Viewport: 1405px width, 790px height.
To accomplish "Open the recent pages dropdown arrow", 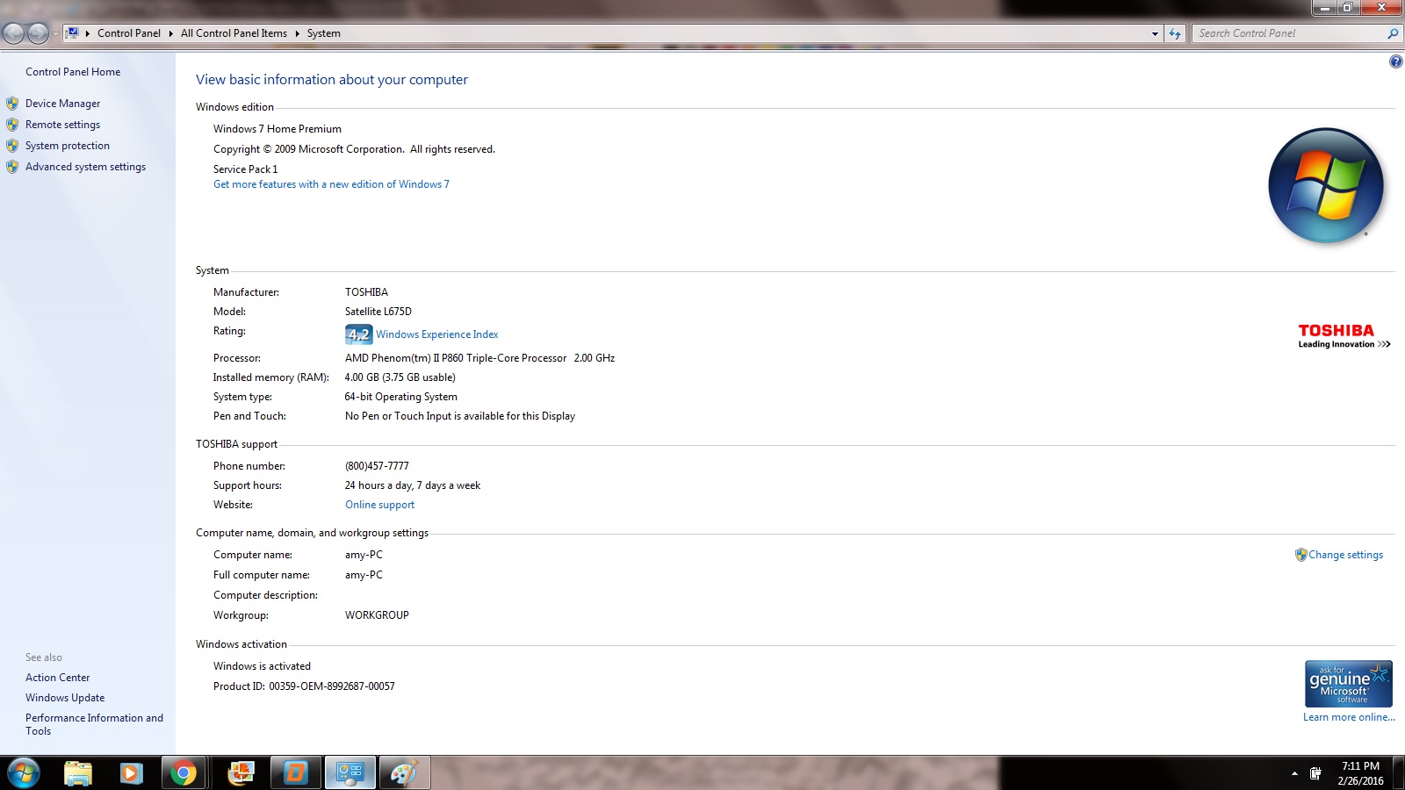I will (55, 33).
